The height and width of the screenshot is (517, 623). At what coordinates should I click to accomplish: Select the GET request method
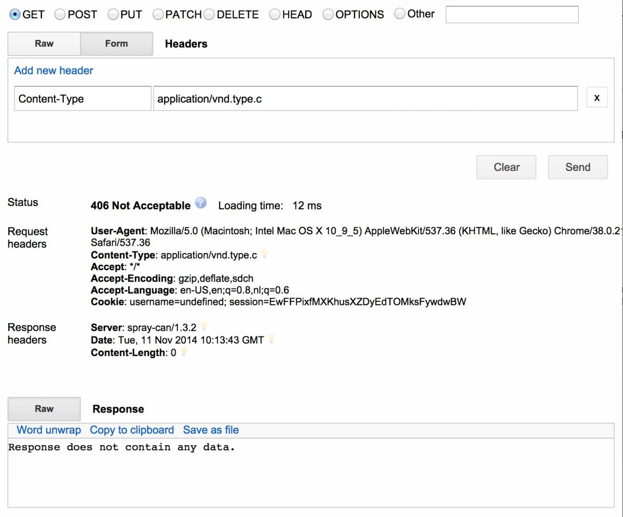click(15, 14)
